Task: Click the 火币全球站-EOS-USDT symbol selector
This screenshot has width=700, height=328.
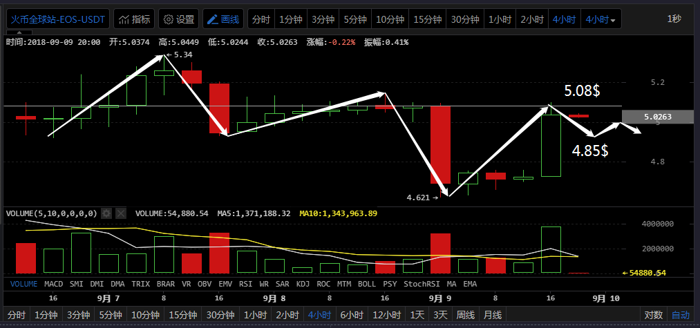Action: point(57,19)
